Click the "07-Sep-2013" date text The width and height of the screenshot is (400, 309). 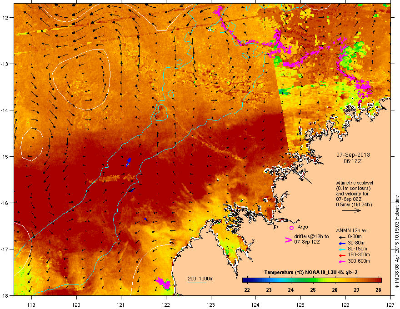(353, 155)
